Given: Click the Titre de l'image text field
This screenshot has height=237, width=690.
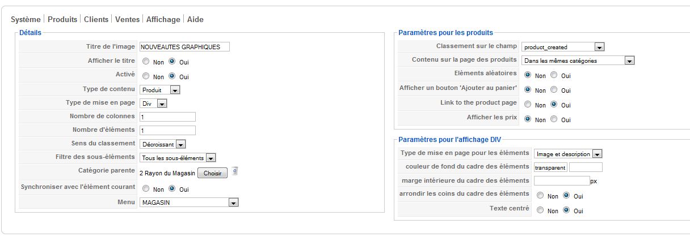Looking at the screenshot, I should coord(184,47).
